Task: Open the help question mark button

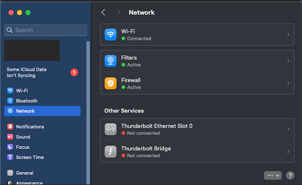Action: coord(290,176)
